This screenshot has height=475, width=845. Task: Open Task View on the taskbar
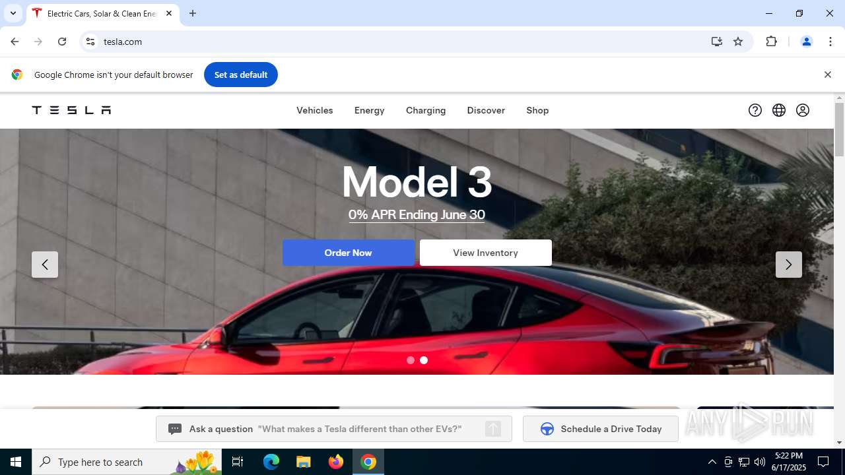coord(238,462)
